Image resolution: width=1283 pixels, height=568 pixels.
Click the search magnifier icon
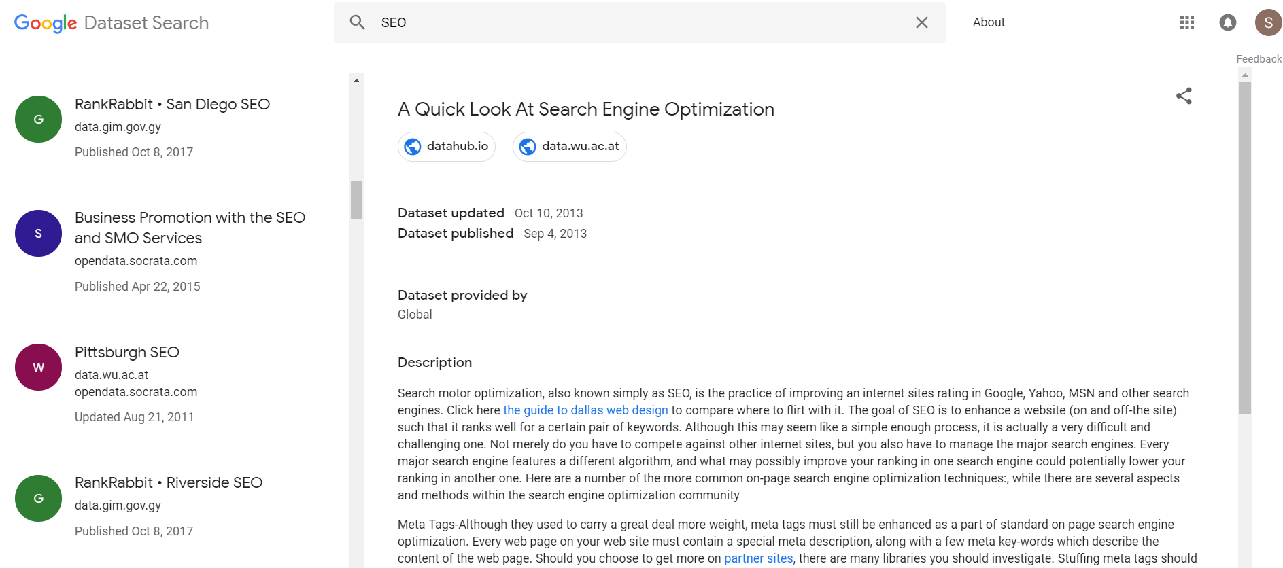pos(357,22)
